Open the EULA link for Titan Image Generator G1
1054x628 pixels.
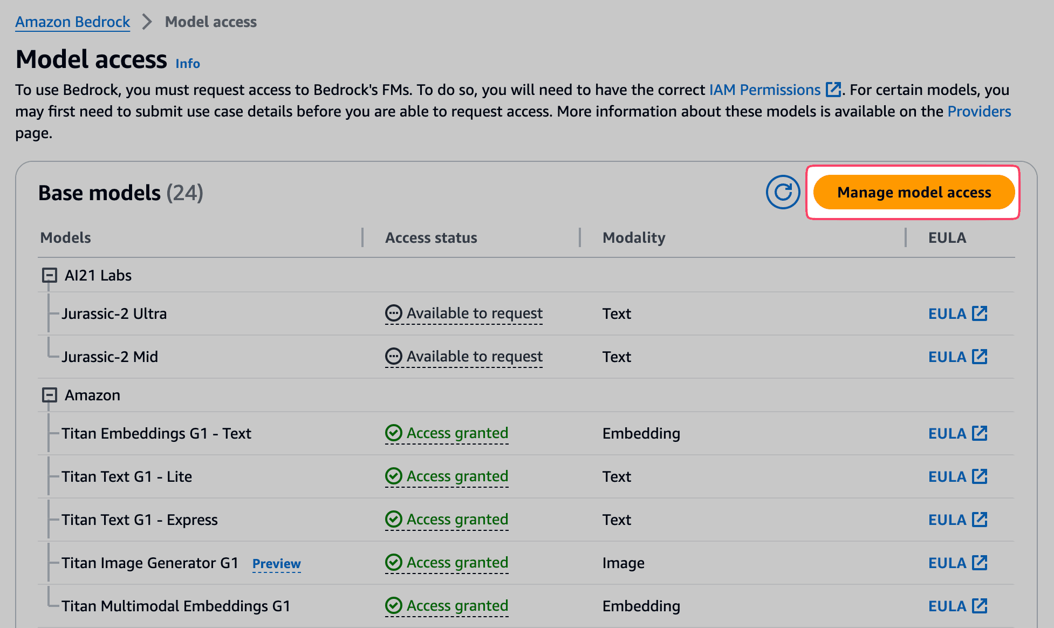[957, 563]
